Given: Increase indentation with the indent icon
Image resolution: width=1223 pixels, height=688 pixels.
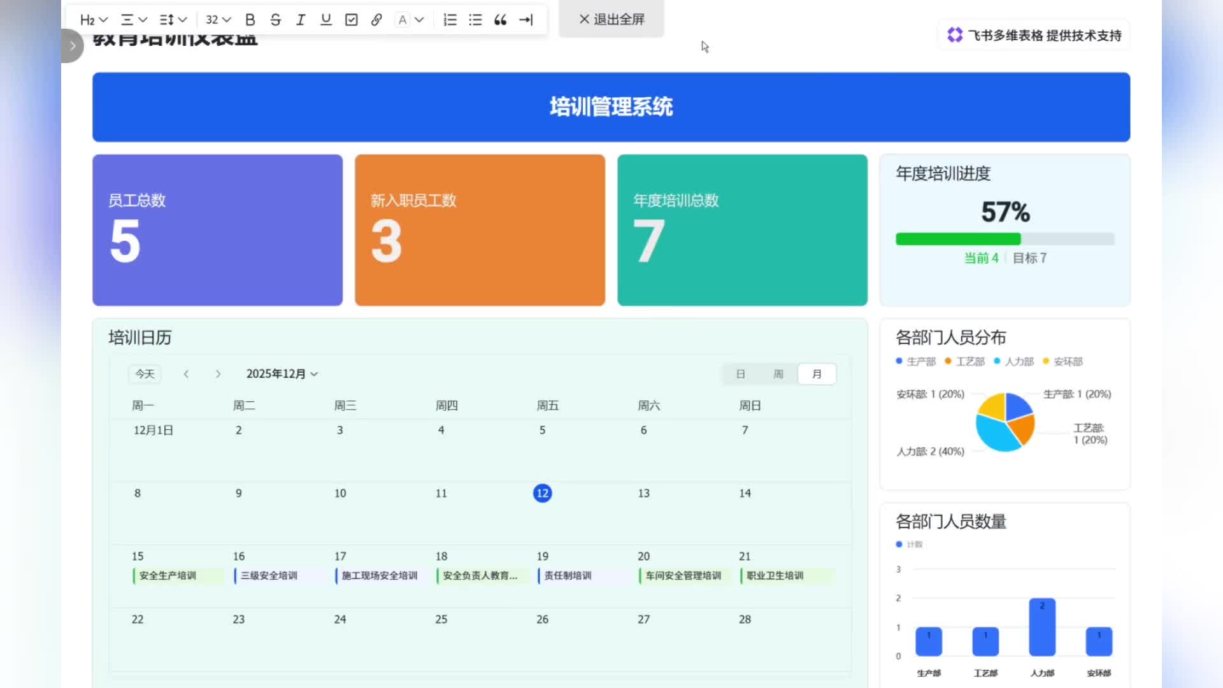Looking at the screenshot, I should click(526, 20).
